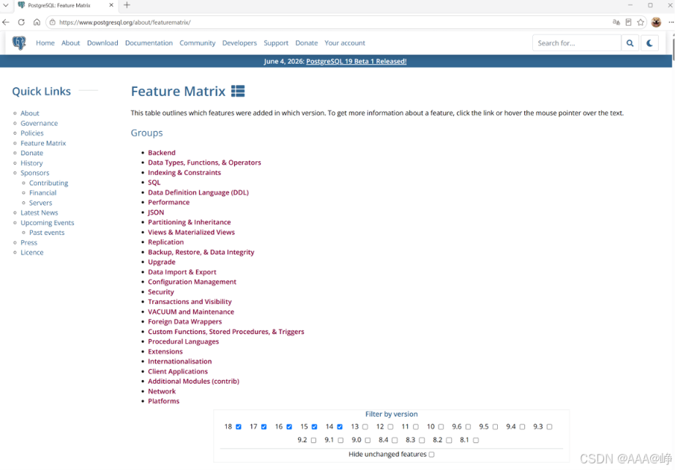Screen dimensions: 675x470
Task: Open Licence quick link
Action: tap(32, 253)
